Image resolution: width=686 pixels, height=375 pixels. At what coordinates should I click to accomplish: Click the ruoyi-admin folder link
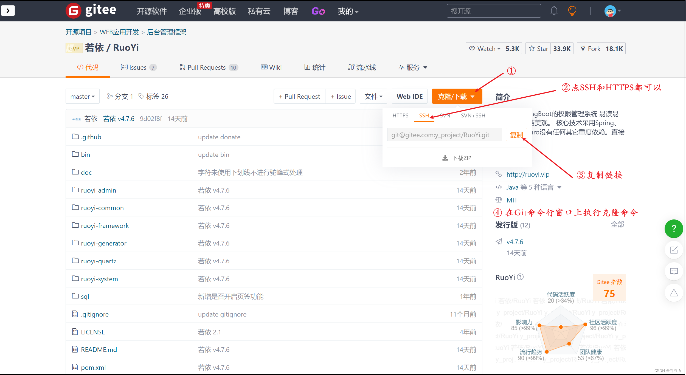(99, 190)
